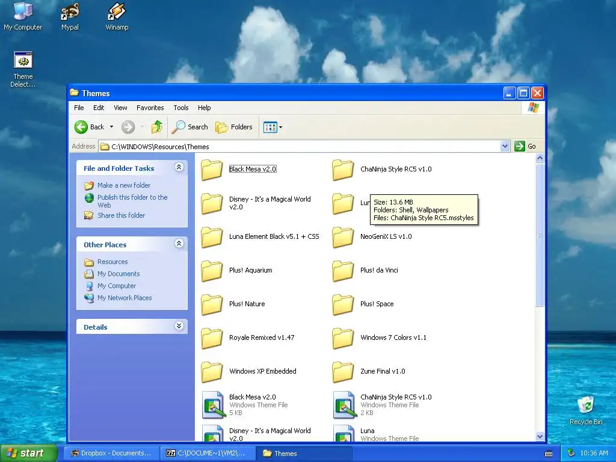Collapse the File and Folder Tasks panel
Viewport: 616px width, 462px height.
tap(179, 167)
